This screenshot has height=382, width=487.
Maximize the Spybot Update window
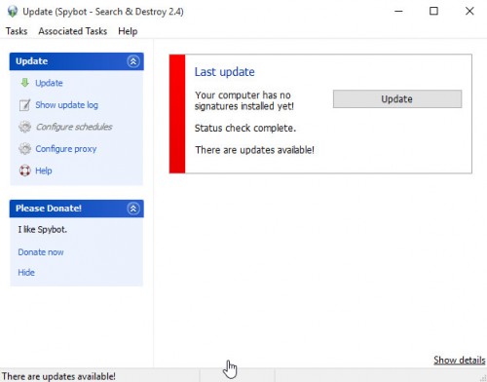[x=433, y=12]
